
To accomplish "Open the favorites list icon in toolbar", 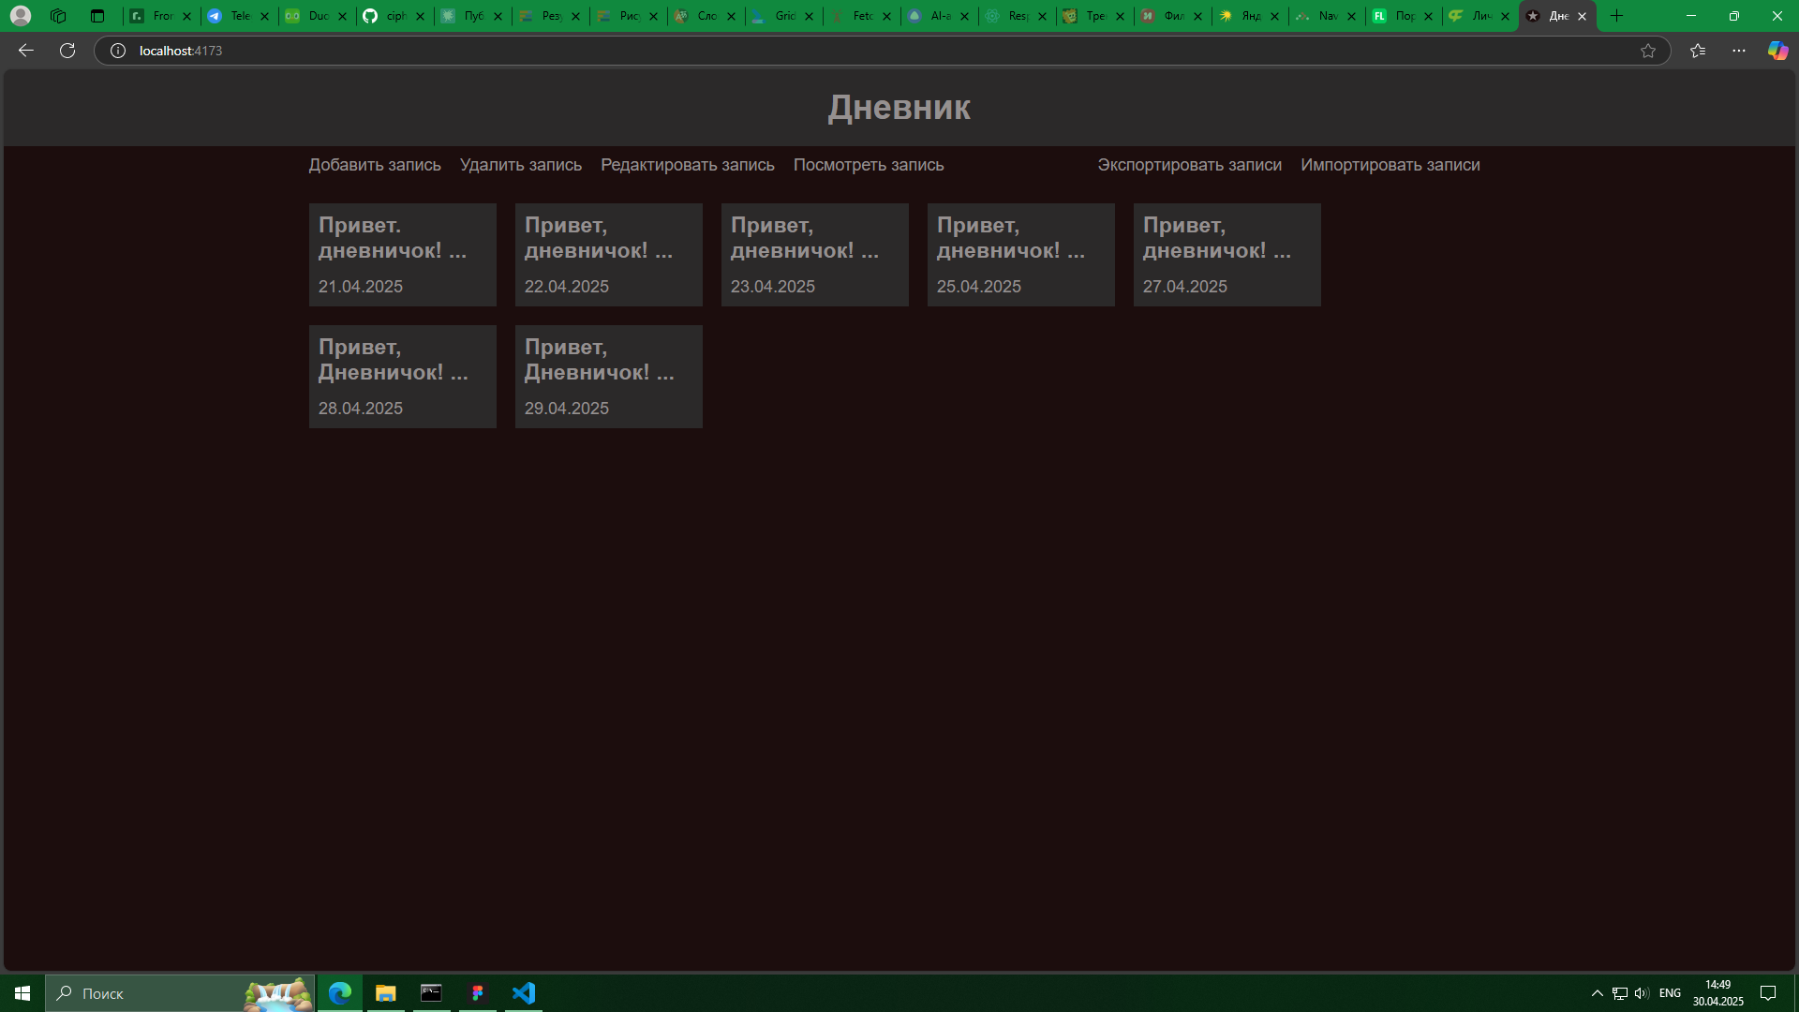I will coord(1698,51).
